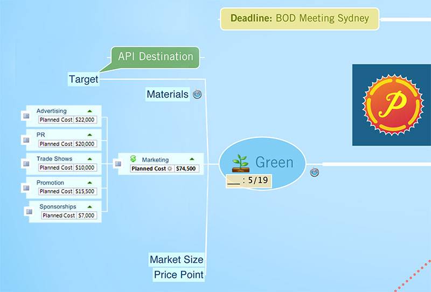Edit the $22,000 Advertising cost value

85,120
